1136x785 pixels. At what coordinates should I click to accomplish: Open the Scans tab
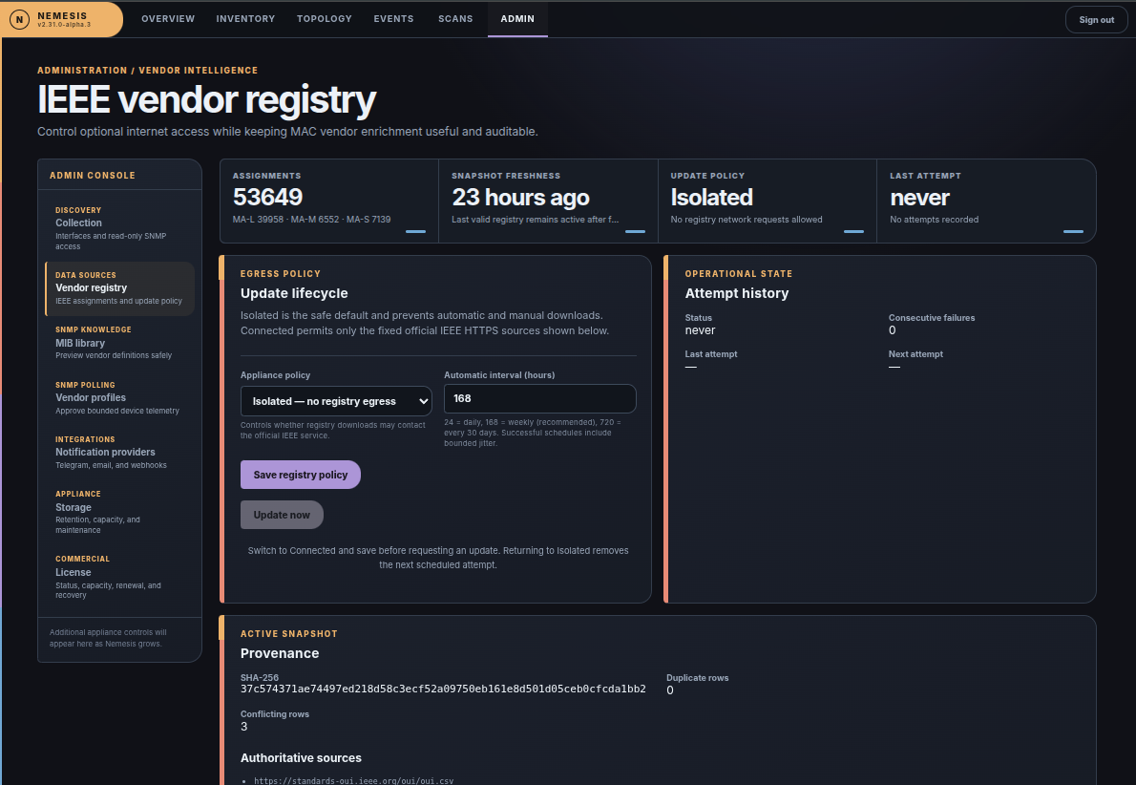pyautogui.click(x=455, y=19)
